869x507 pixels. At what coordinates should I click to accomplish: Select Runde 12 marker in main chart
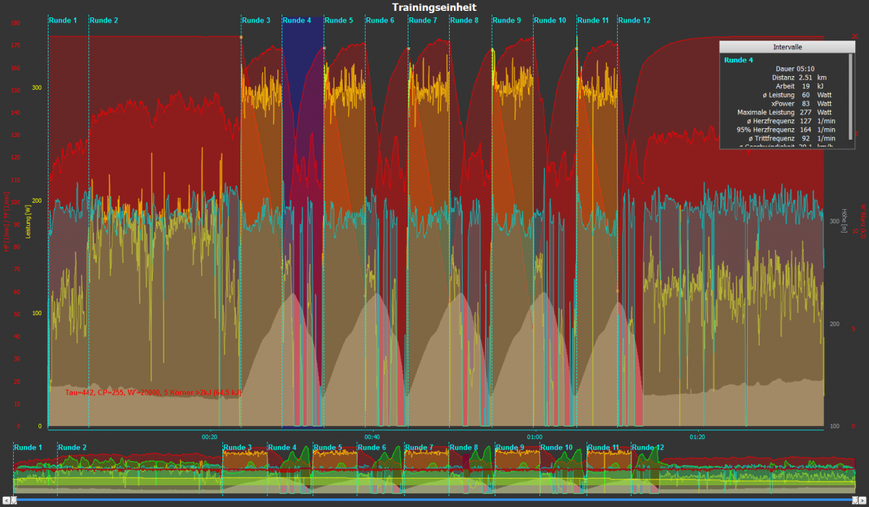634,20
